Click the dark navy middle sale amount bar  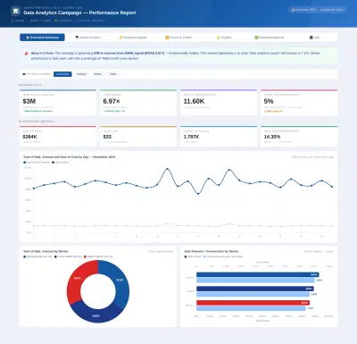[255, 289]
